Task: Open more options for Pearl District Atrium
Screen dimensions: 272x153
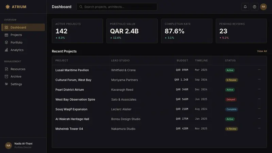Action: [259, 89]
